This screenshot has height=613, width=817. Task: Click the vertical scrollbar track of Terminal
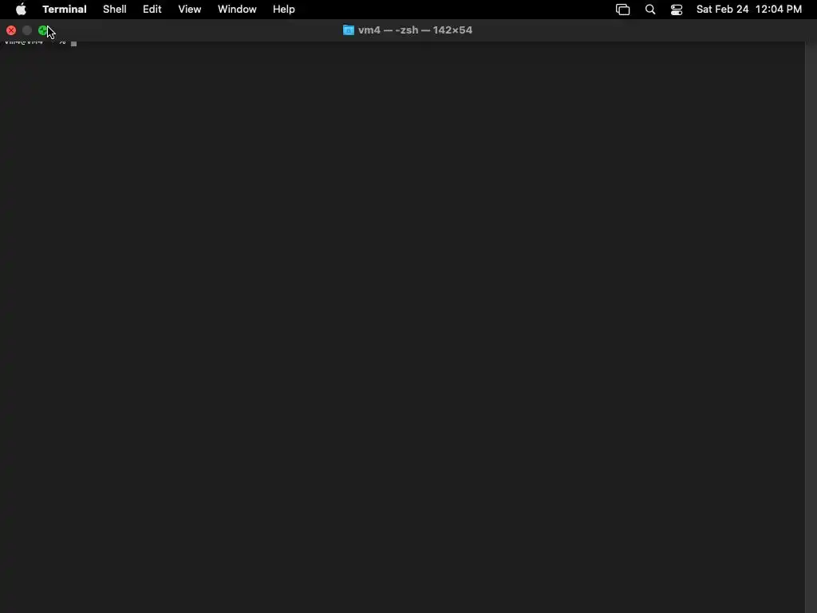pyautogui.click(x=811, y=327)
